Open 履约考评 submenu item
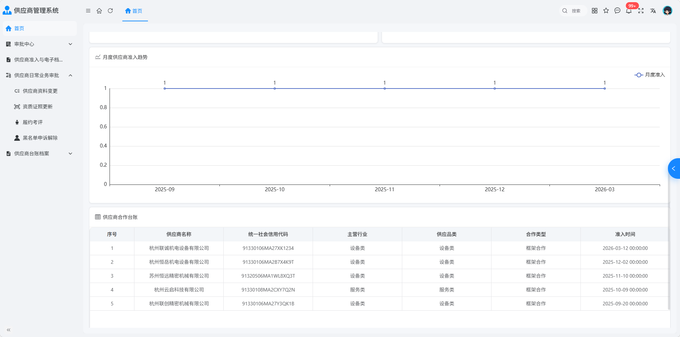 pos(40,122)
